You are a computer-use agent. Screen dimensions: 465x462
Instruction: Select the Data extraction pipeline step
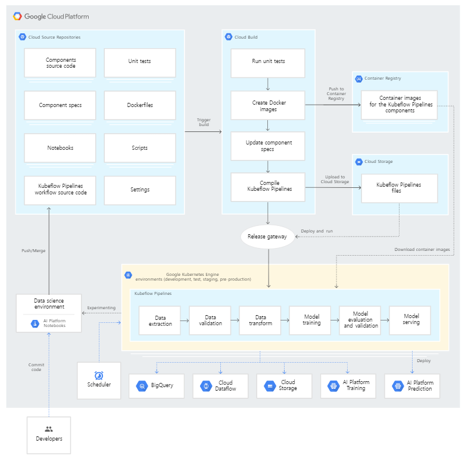coord(160,320)
